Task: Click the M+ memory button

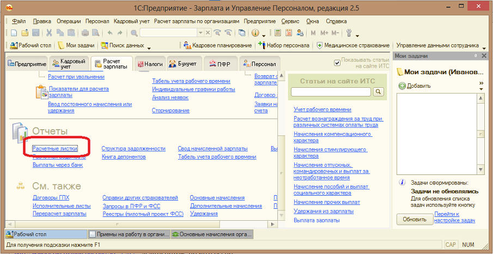Action: [324, 33]
